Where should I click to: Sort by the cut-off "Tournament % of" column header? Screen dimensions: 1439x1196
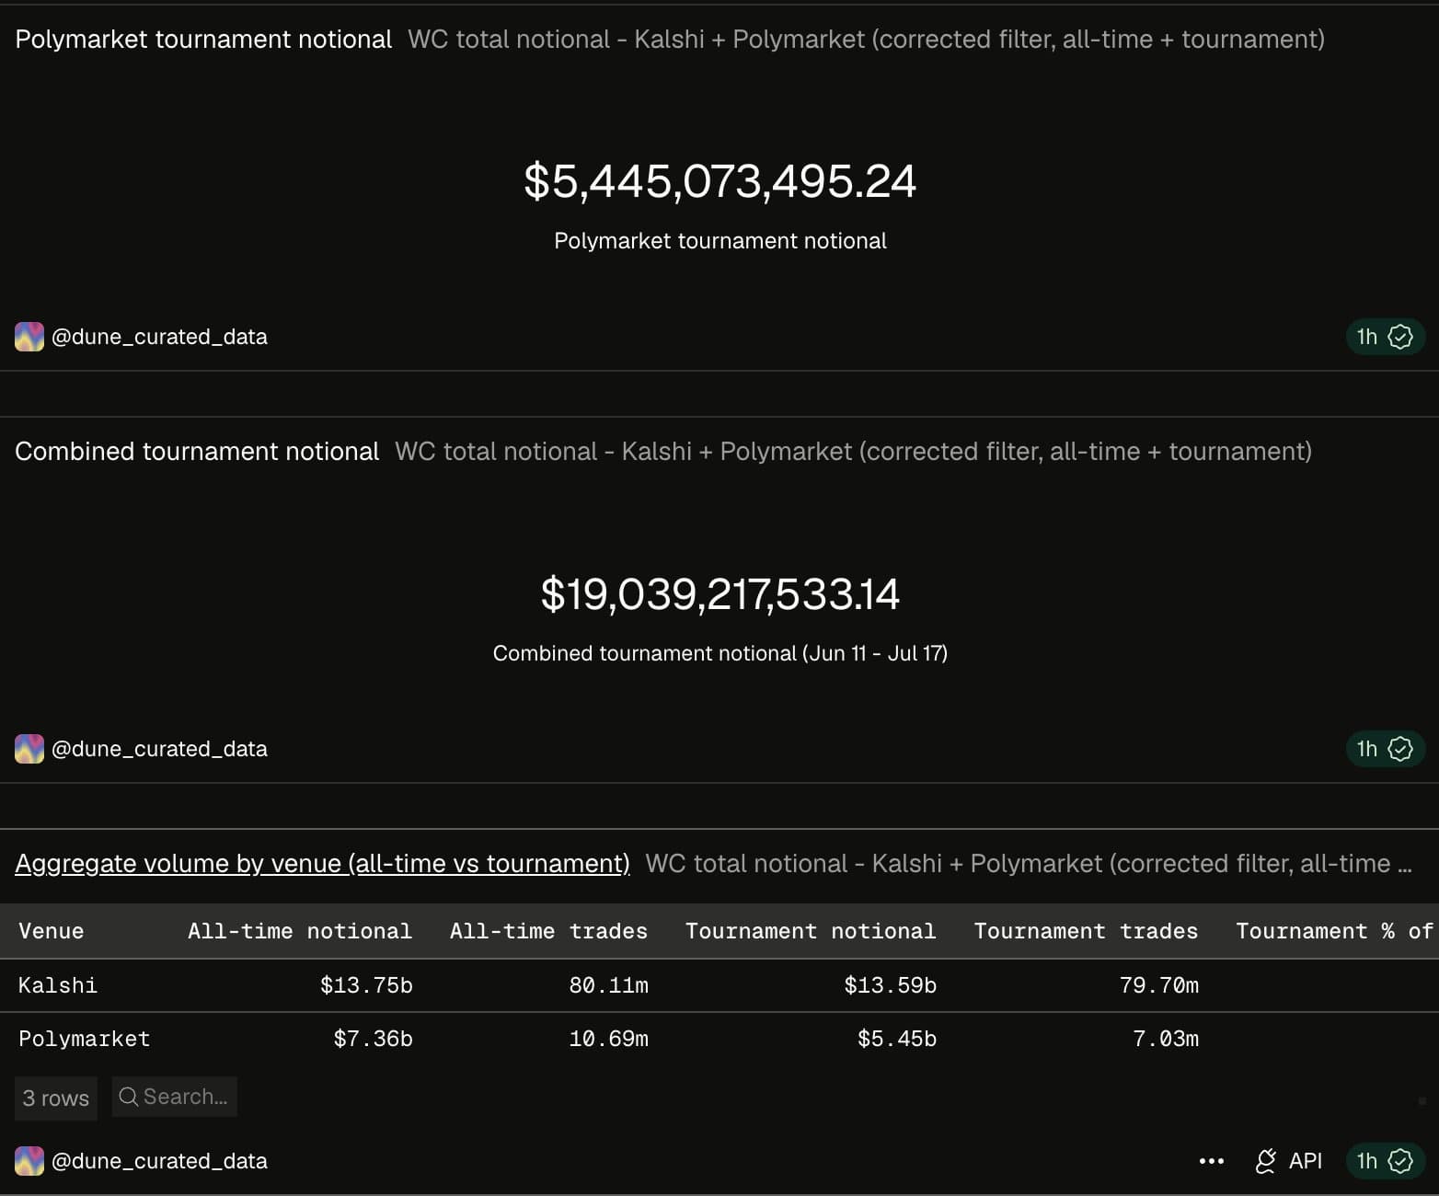[x=1334, y=931]
